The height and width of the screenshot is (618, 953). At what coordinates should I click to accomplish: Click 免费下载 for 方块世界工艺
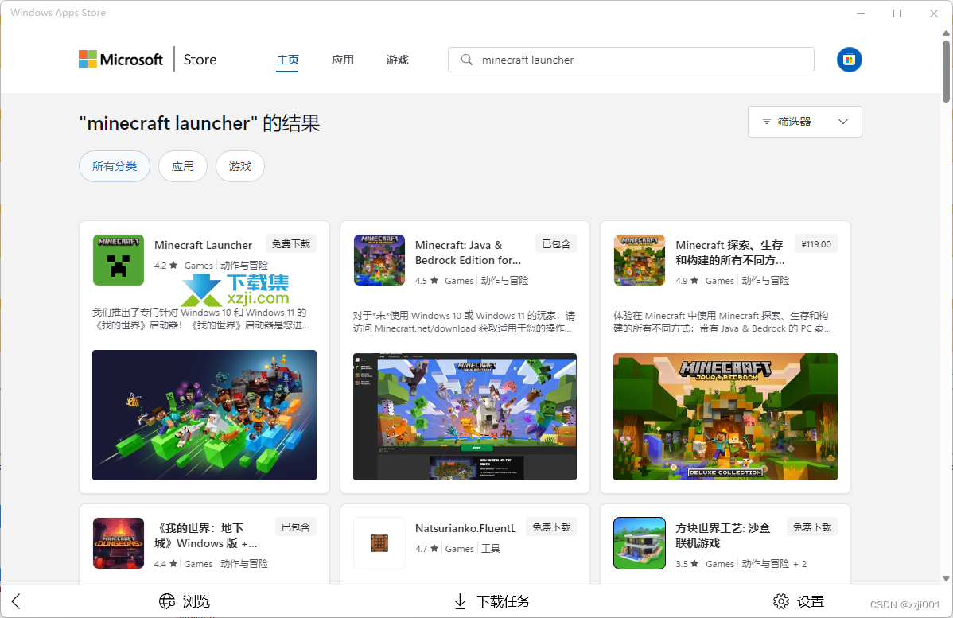click(x=812, y=527)
